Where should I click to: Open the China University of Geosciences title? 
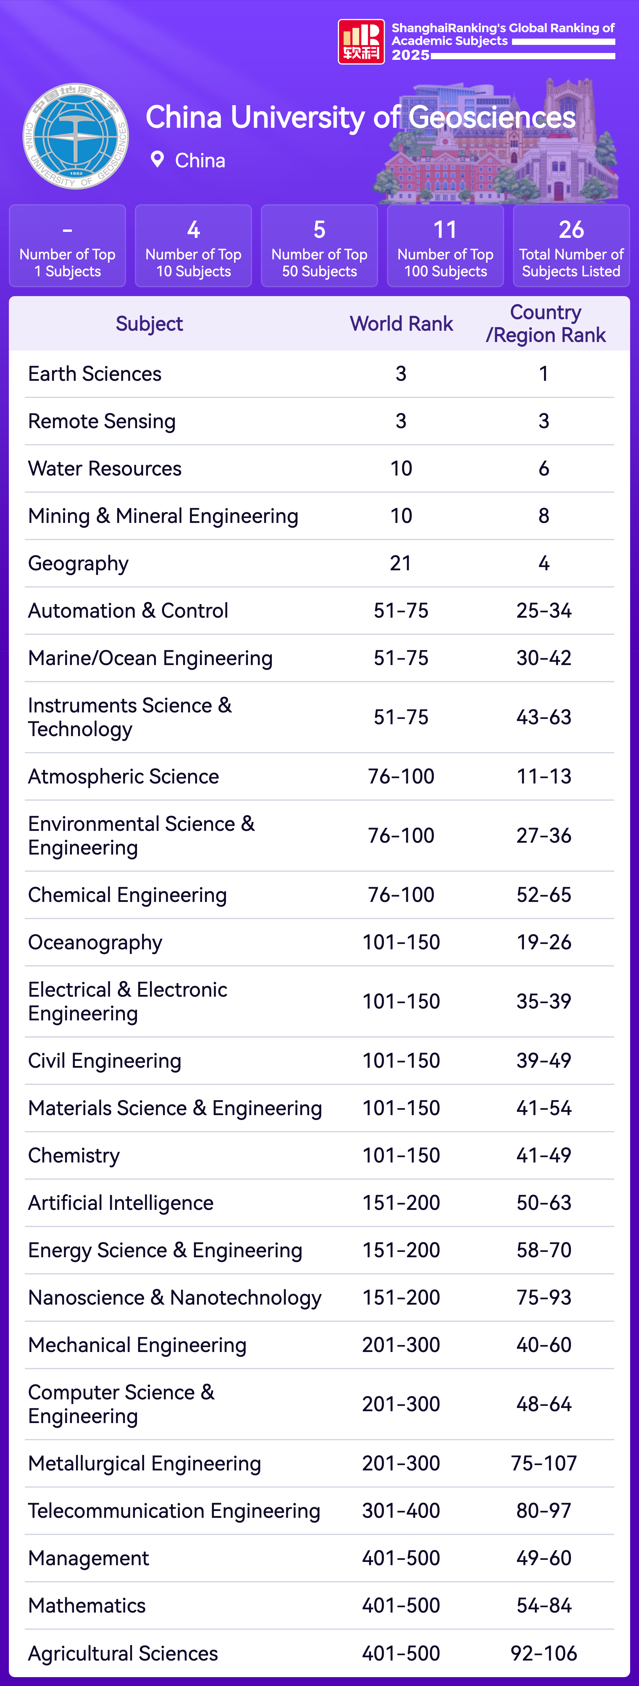[360, 118]
